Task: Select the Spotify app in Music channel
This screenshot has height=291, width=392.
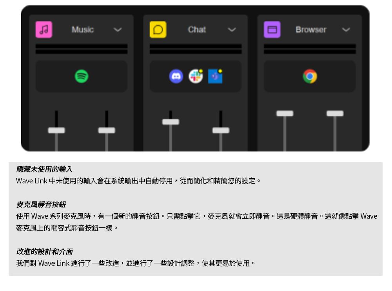Action: [x=82, y=76]
